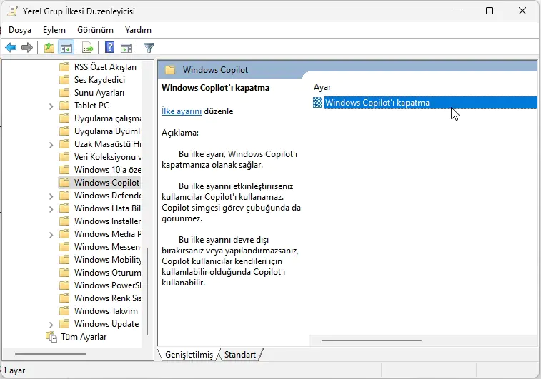541x379 pixels.
Task: Expand the Windows Media Player node
Action: tap(51, 235)
